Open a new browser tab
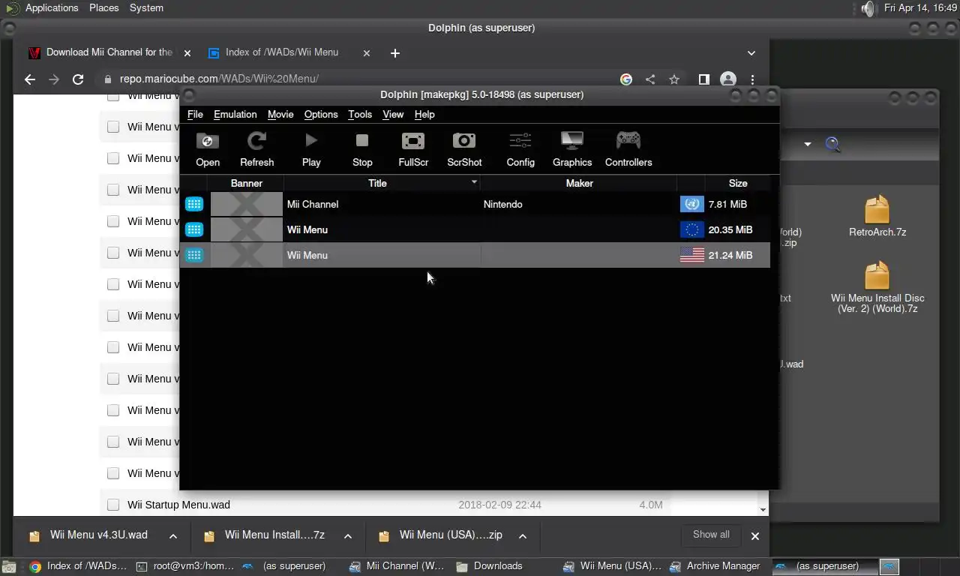This screenshot has width=960, height=576. pos(395,53)
